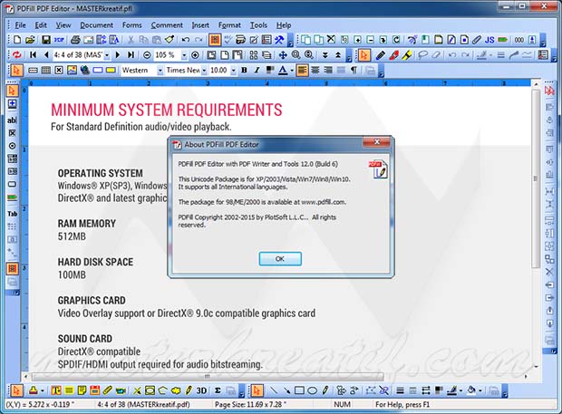Click the stamp tool in bottom toolbar
This screenshot has height=414, width=562.
coord(33,390)
